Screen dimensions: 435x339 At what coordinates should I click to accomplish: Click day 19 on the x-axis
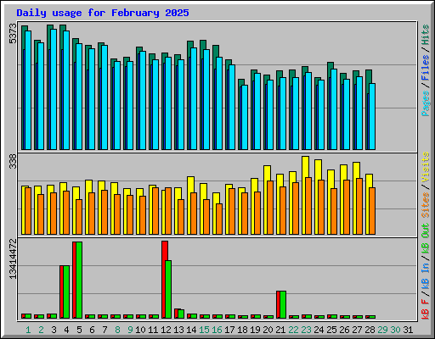point(255,330)
